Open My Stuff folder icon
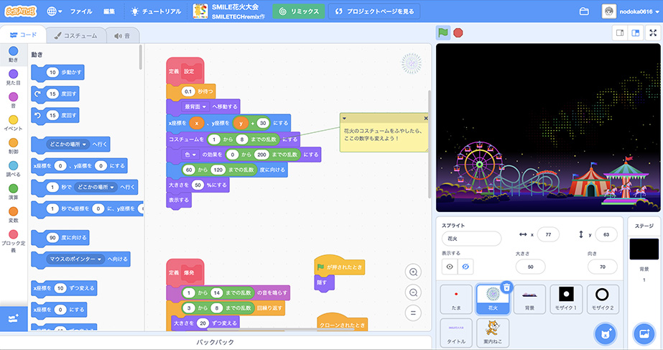Image resolution: width=663 pixels, height=350 pixels. pos(584,11)
